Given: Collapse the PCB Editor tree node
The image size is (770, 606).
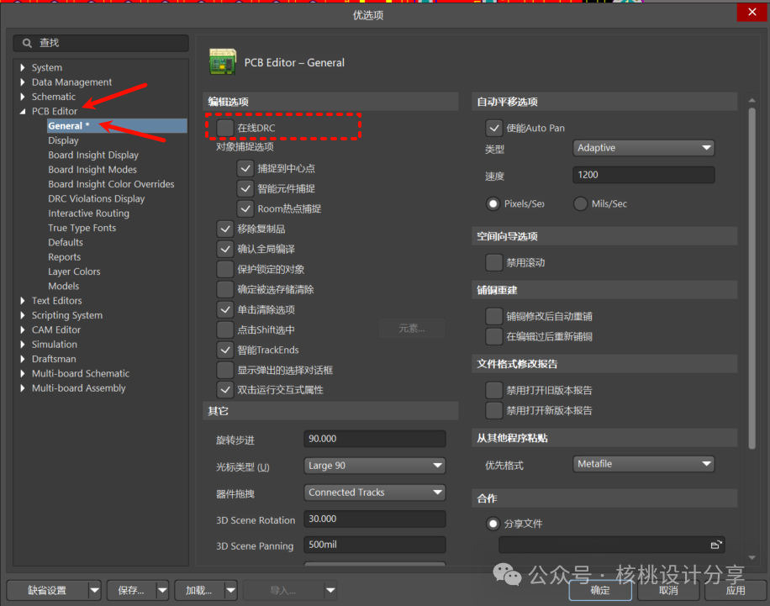Looking at the screenshot, I should point(23,111).
